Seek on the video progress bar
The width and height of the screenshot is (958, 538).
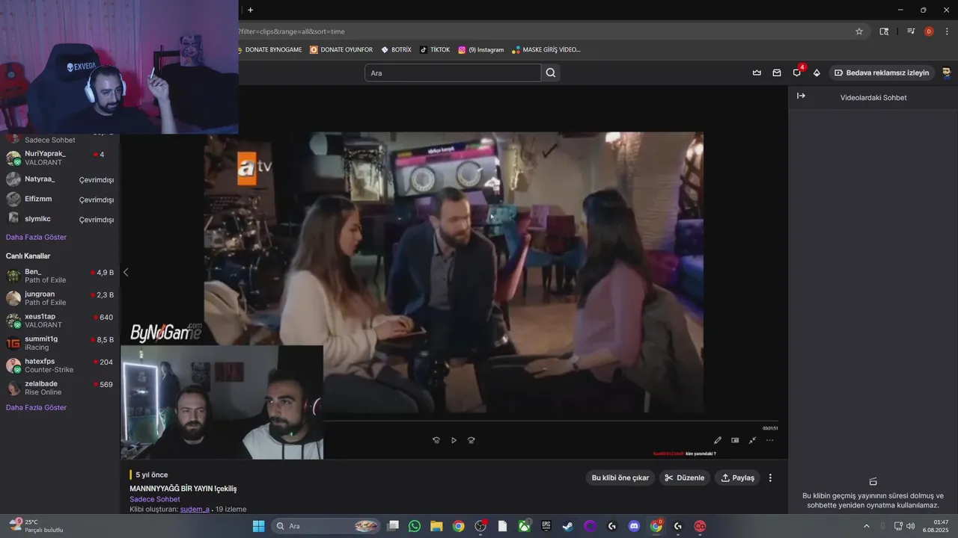[x=550, y=421]
